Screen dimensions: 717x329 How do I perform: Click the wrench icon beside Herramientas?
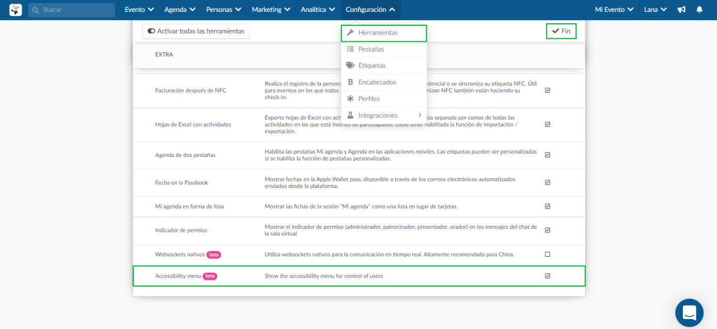pos(350,33)
